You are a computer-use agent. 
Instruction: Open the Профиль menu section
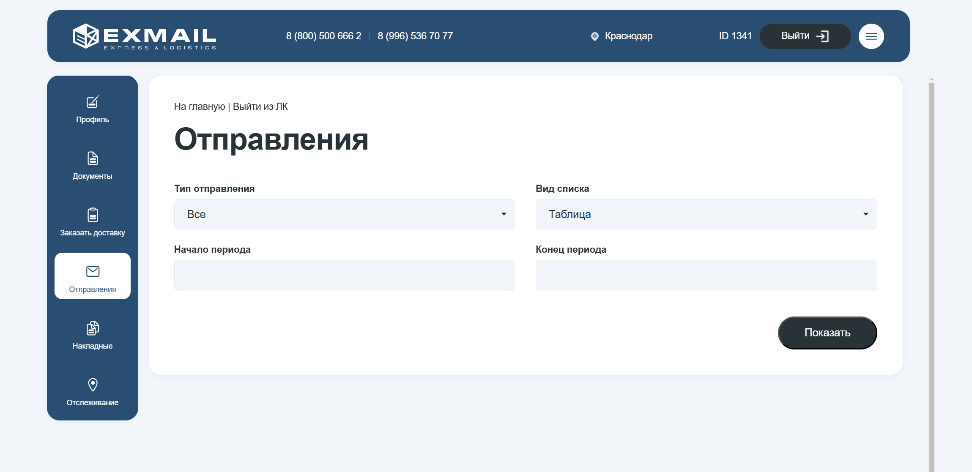[93, 119]
